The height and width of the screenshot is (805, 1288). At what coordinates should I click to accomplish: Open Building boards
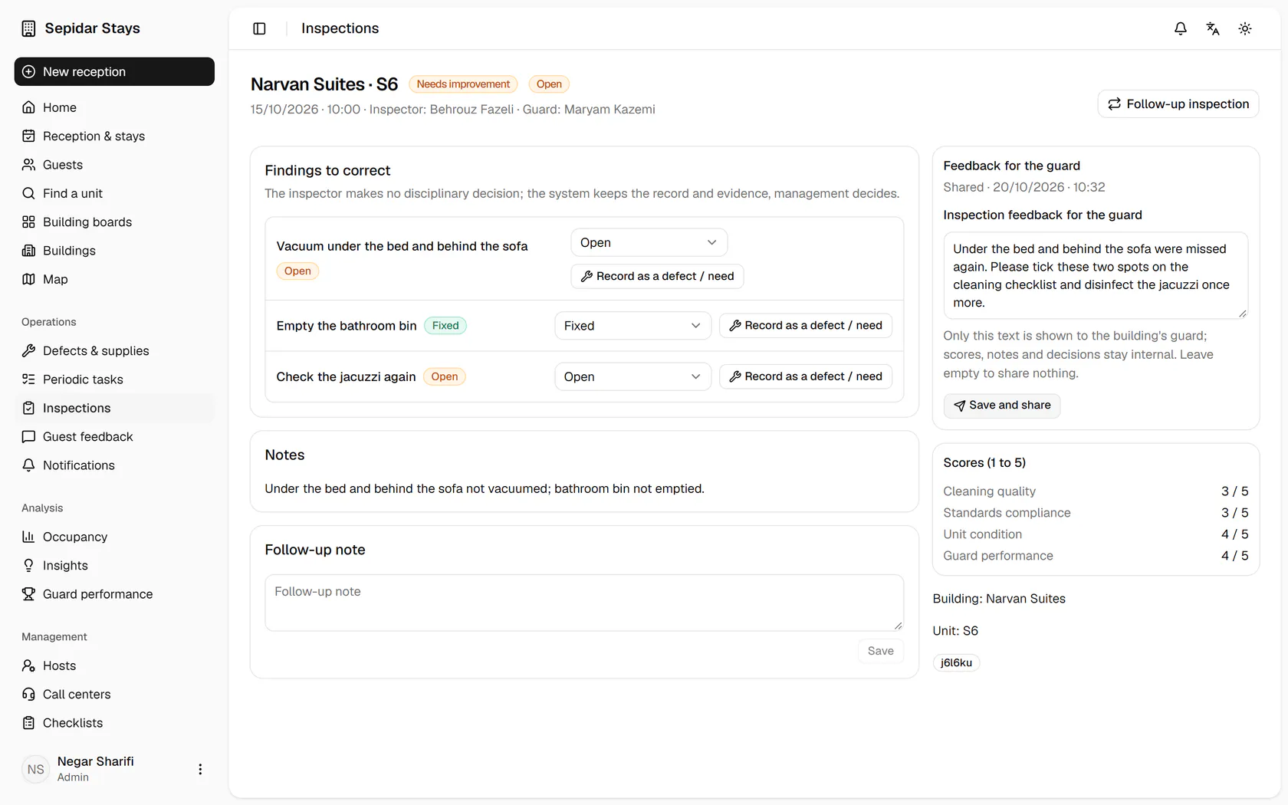point(114,222)
